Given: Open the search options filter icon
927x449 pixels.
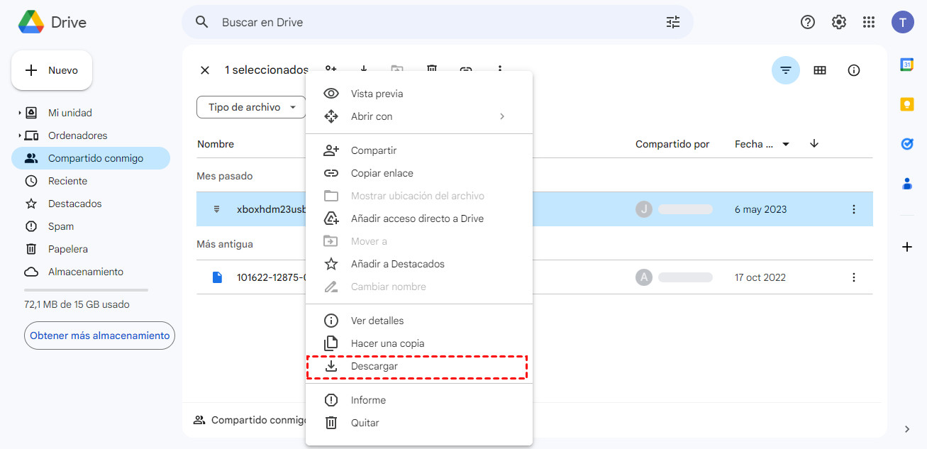Looking at the screenshot, I should click(x=672, y=22).
